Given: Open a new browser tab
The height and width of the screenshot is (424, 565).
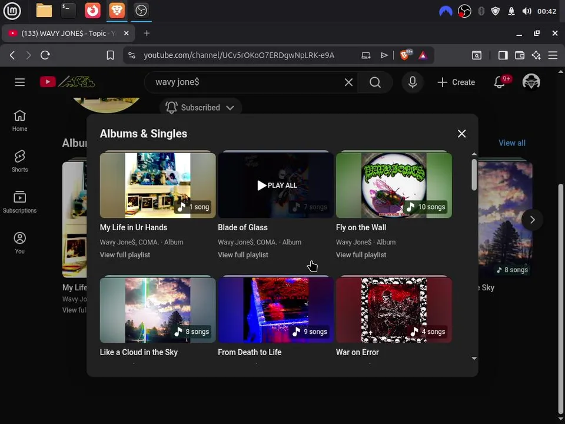Looking at the screenshot, I should tap(147, 34).
